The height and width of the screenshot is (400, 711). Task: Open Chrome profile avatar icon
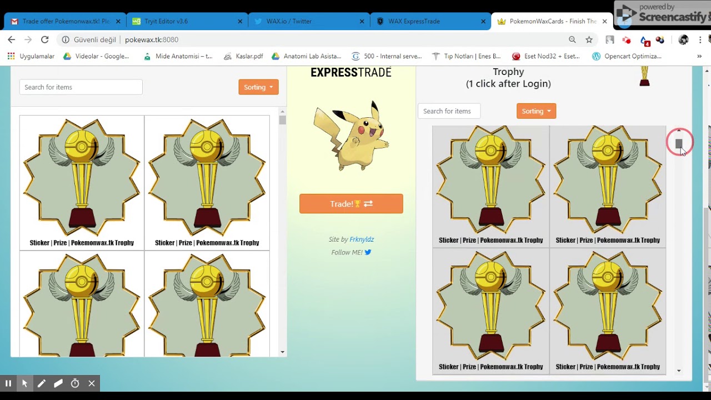tap(684, 39)
